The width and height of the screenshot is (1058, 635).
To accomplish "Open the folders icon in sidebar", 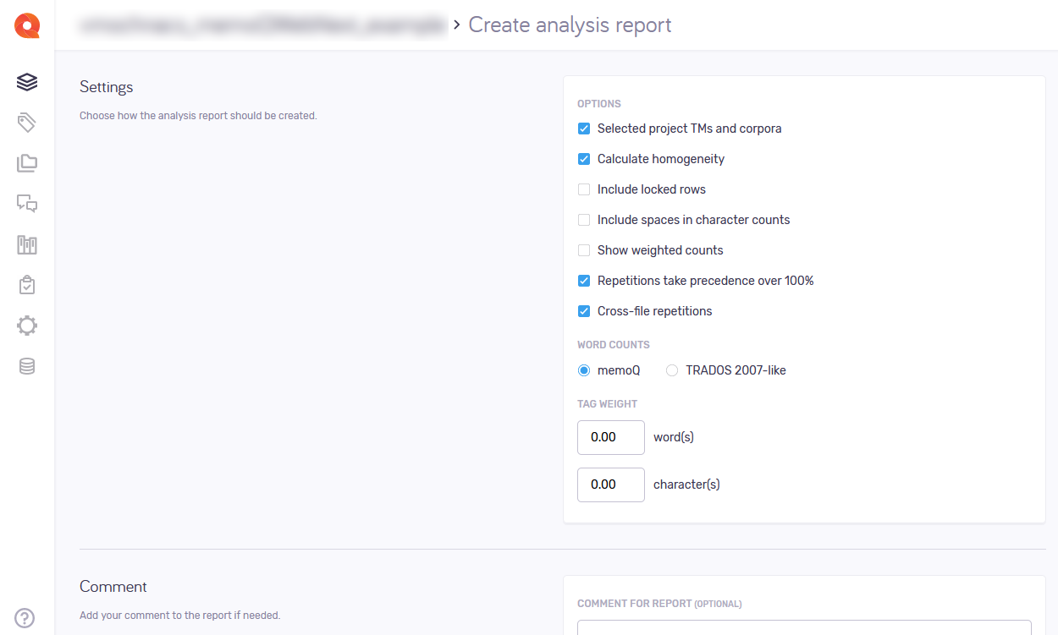I will point(27,163).
